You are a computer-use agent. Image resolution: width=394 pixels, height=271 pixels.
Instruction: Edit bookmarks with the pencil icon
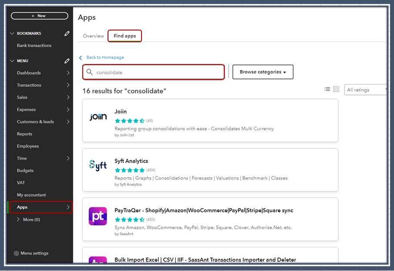coord(67,34)
